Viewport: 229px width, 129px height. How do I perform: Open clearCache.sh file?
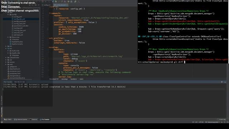click(14, 69)
